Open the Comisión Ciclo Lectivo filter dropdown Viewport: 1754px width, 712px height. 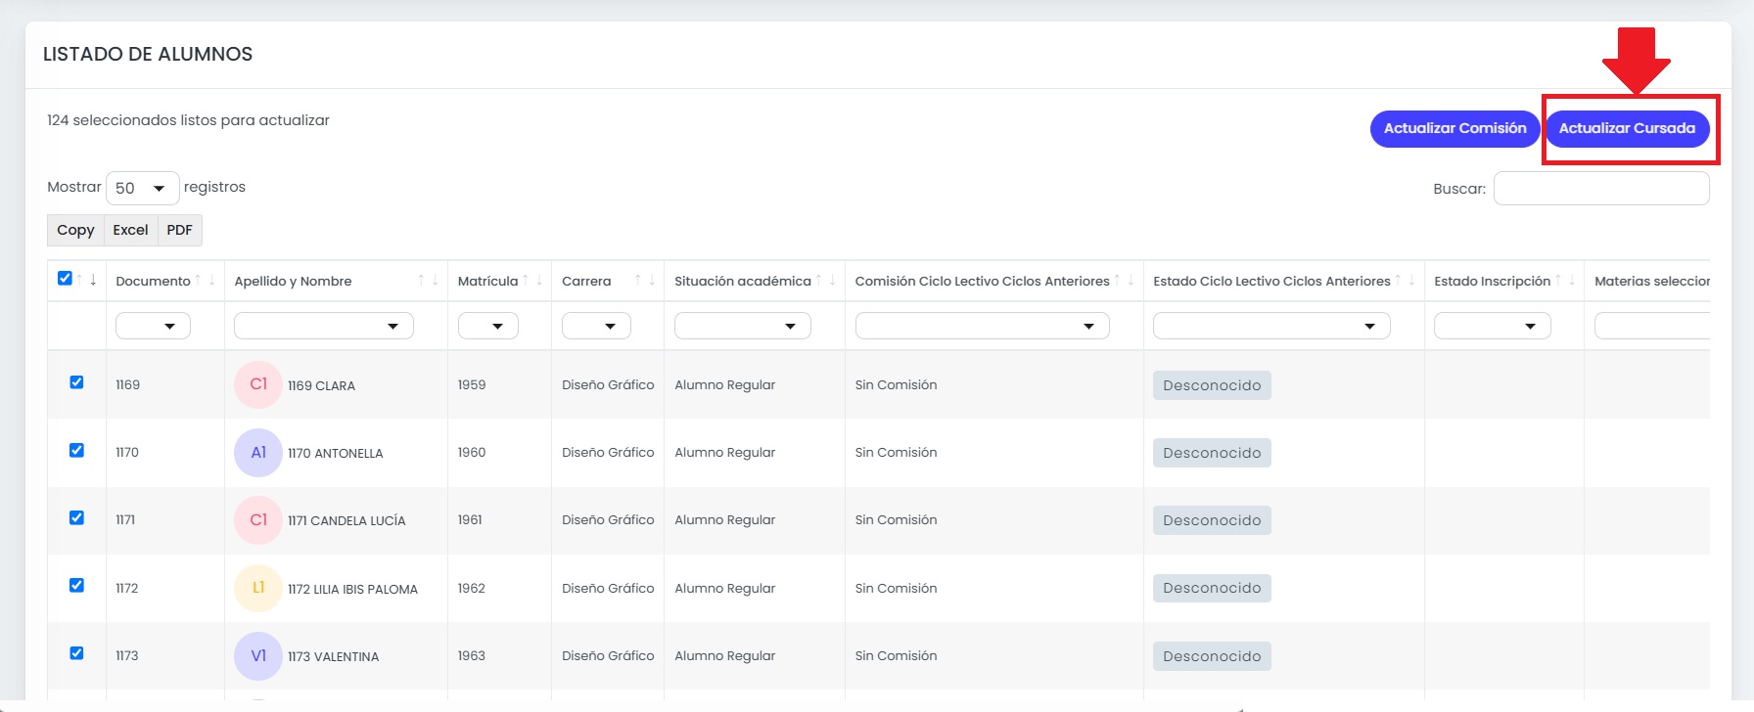click(x=983, y=326)
